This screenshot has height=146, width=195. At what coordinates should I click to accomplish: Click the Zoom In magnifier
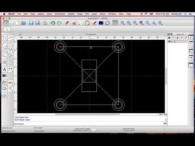tap(123, 23)
